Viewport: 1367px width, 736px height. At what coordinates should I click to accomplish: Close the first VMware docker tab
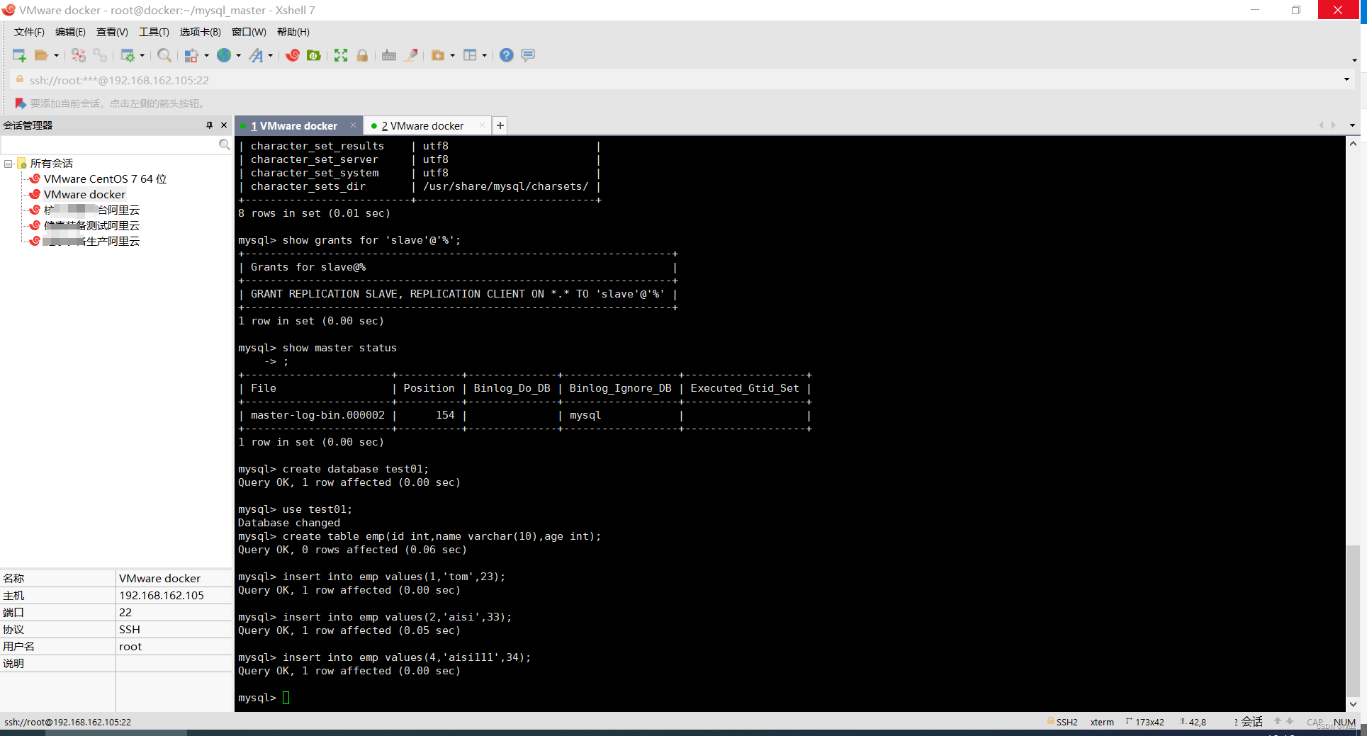(353, 125)
